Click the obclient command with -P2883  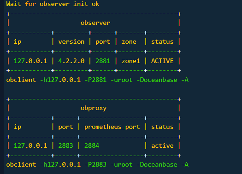[x=97, y=165]
